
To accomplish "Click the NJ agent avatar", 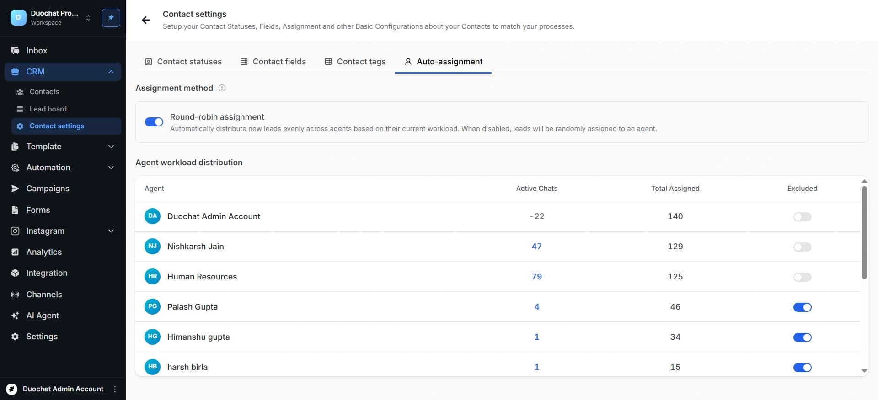I will [x=152, y=246].
